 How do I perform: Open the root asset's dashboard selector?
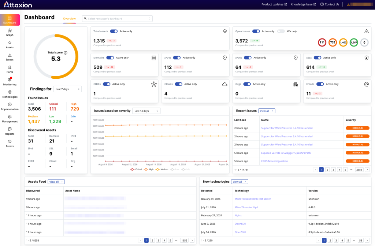point(117,19)
